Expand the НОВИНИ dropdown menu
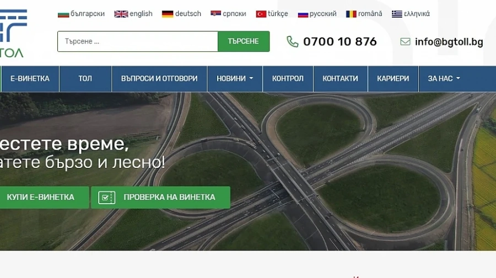This screenshot has width=496, height=278. click(235, 79)
